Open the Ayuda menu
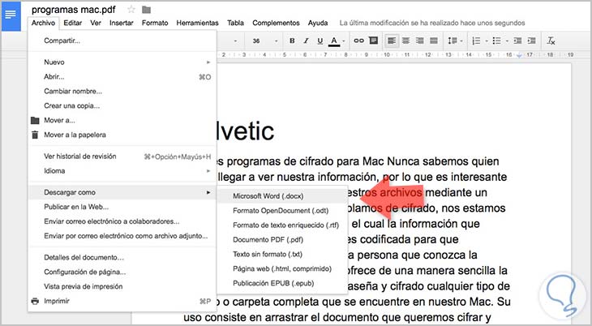 318,23
